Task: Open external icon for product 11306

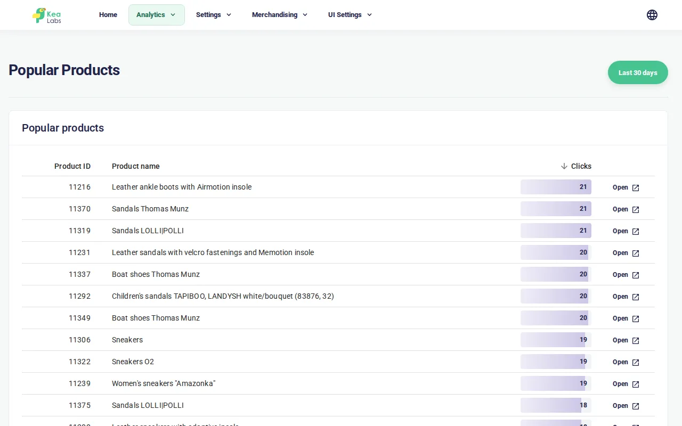Action: click(x=636, y=340)
